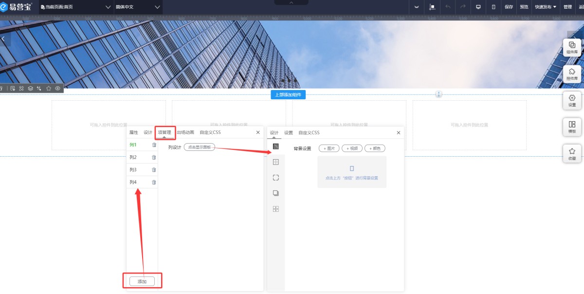Click the redo arrow in top toolbar
The height and width of the screenshot is (294, 584).
point(463,7)
